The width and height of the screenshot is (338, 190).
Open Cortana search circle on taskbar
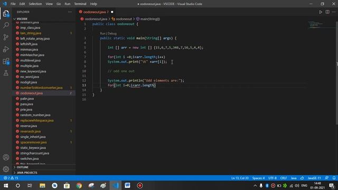coord(18,185)
